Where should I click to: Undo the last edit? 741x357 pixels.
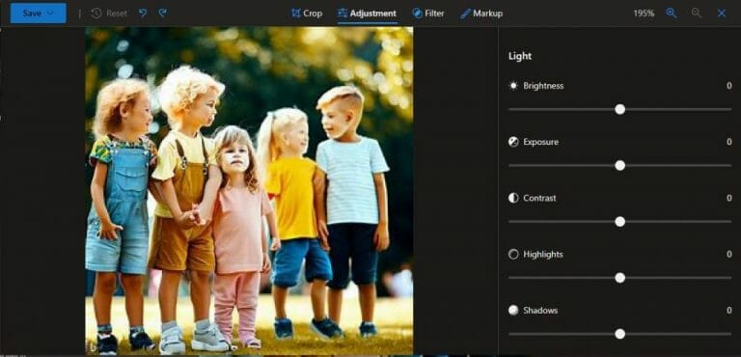[x=142, y=14]
